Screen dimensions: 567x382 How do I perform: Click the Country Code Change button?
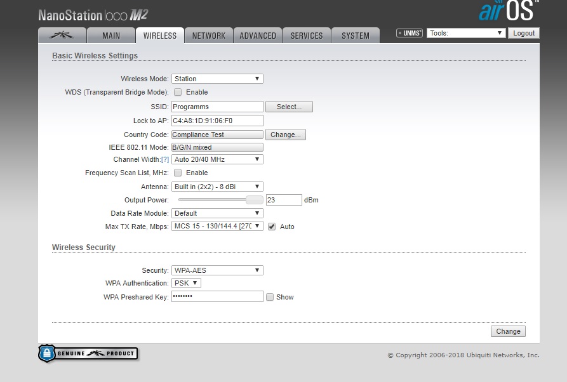tap(285, 135)
